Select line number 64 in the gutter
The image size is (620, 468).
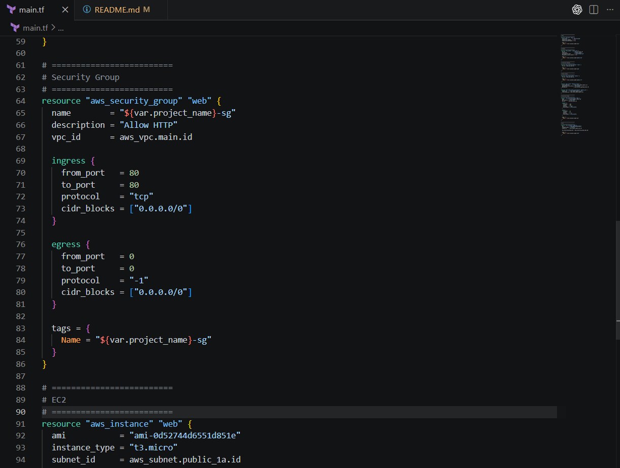click(x=20, y=101)
